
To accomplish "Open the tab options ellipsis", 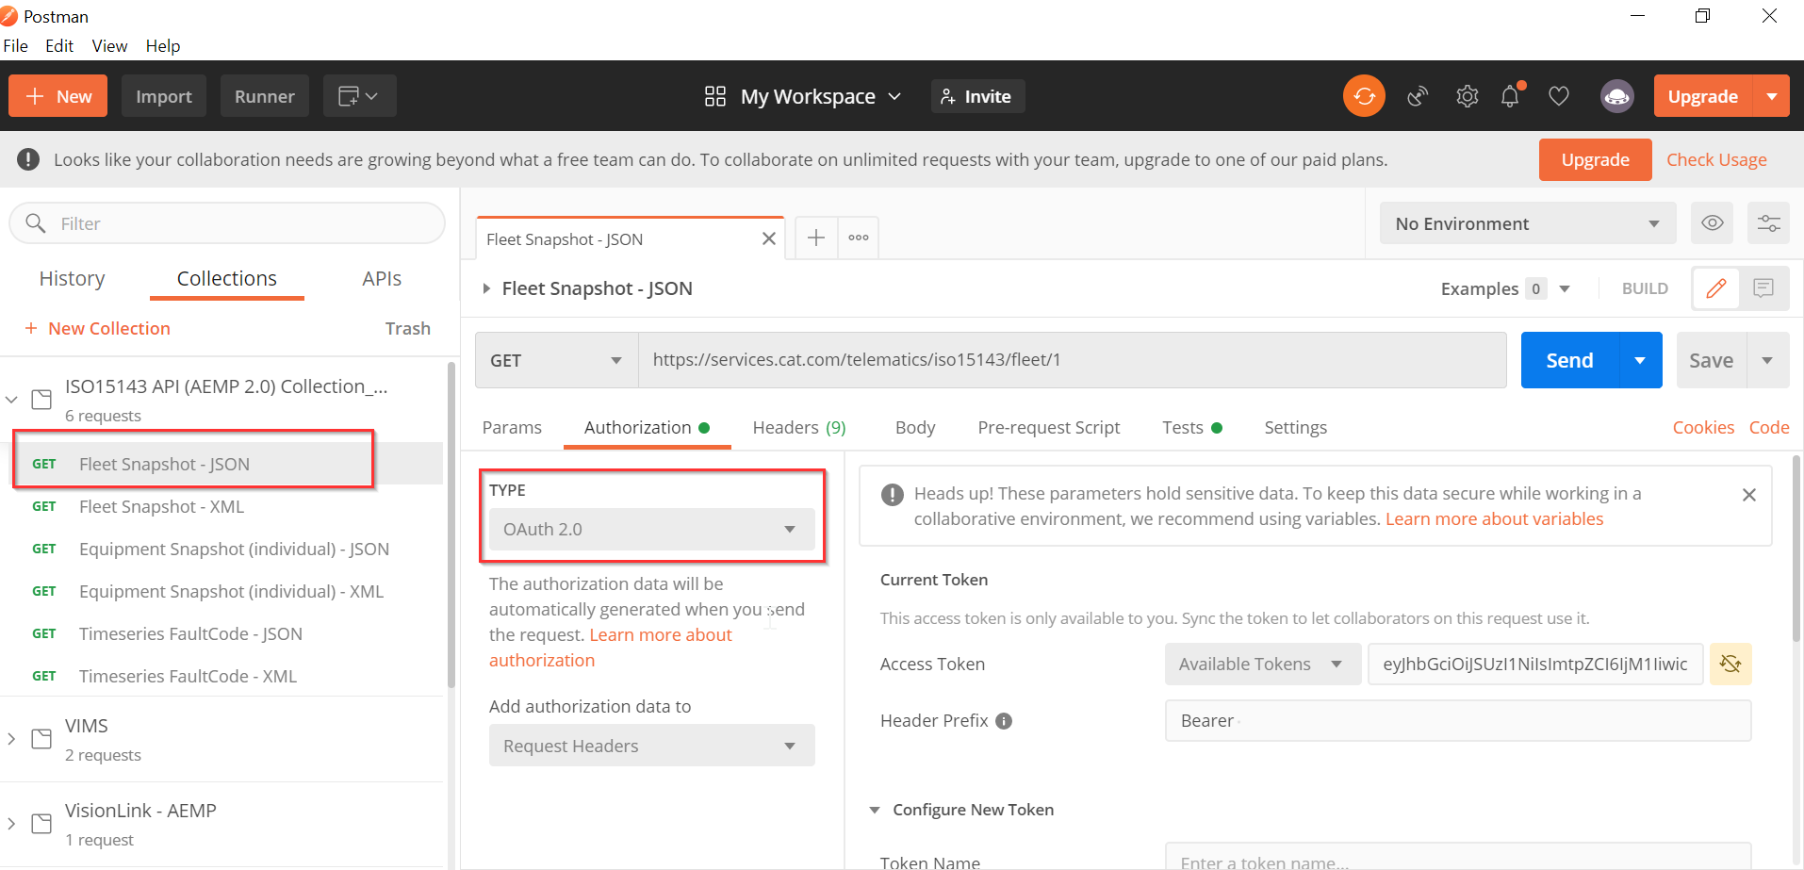I will pyautogui.click(x=859, y=238).
